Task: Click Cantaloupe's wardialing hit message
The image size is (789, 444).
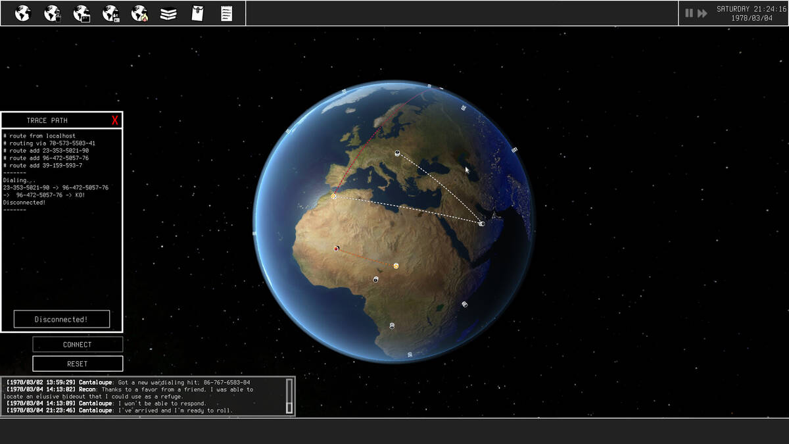Action: [x=128, y=382]
